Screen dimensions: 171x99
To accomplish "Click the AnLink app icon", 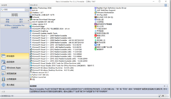I will (31, 10).
